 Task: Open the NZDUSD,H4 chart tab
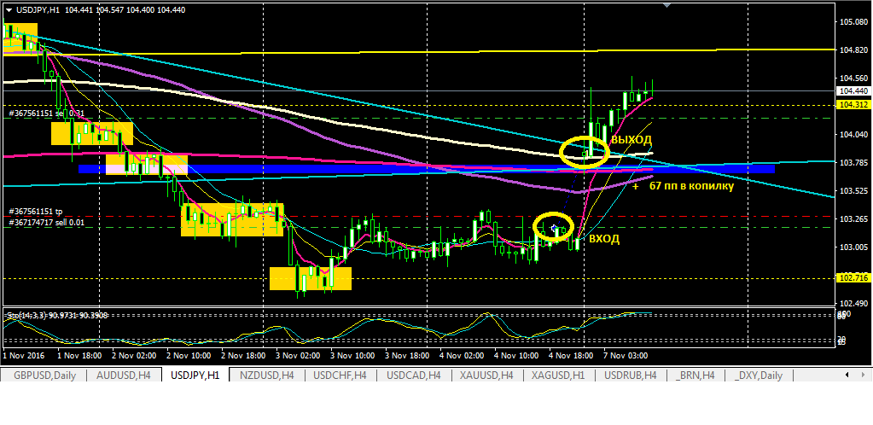point(267,376)
